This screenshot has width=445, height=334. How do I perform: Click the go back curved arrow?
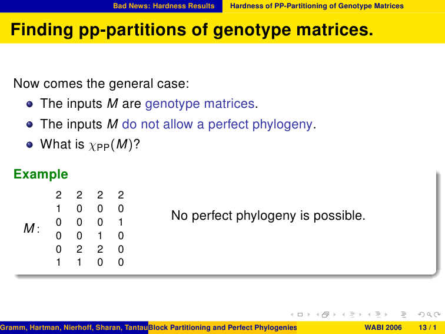[421, 315]
